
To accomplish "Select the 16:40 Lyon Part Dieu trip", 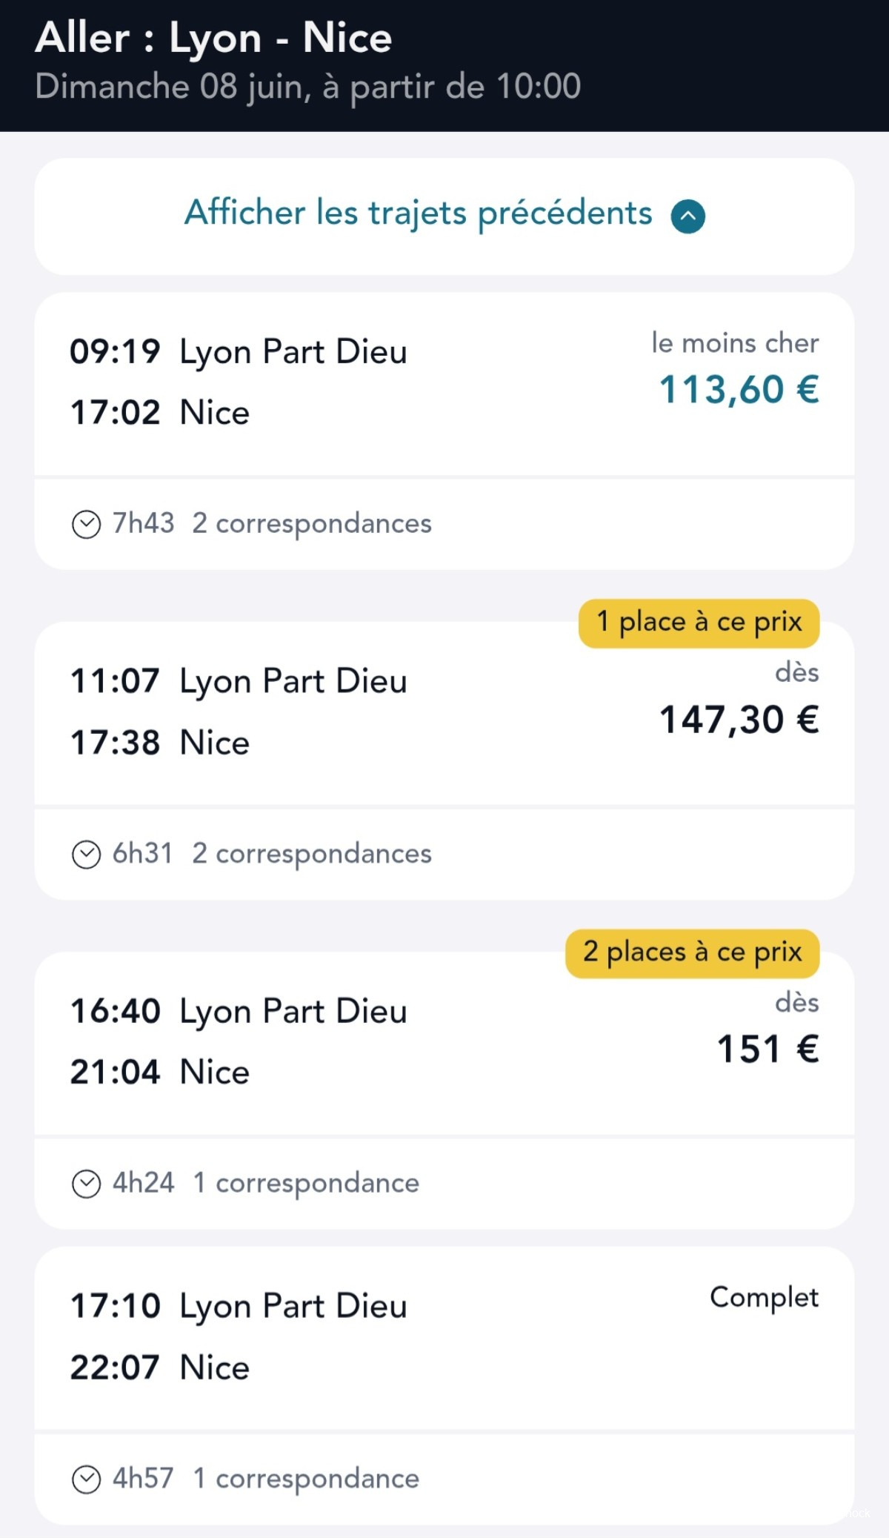I will click(x=239, y=1011).
